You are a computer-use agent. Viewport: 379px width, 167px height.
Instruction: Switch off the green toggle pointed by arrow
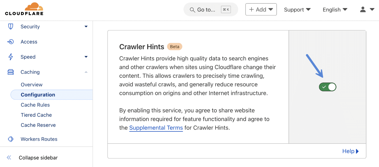327,87
